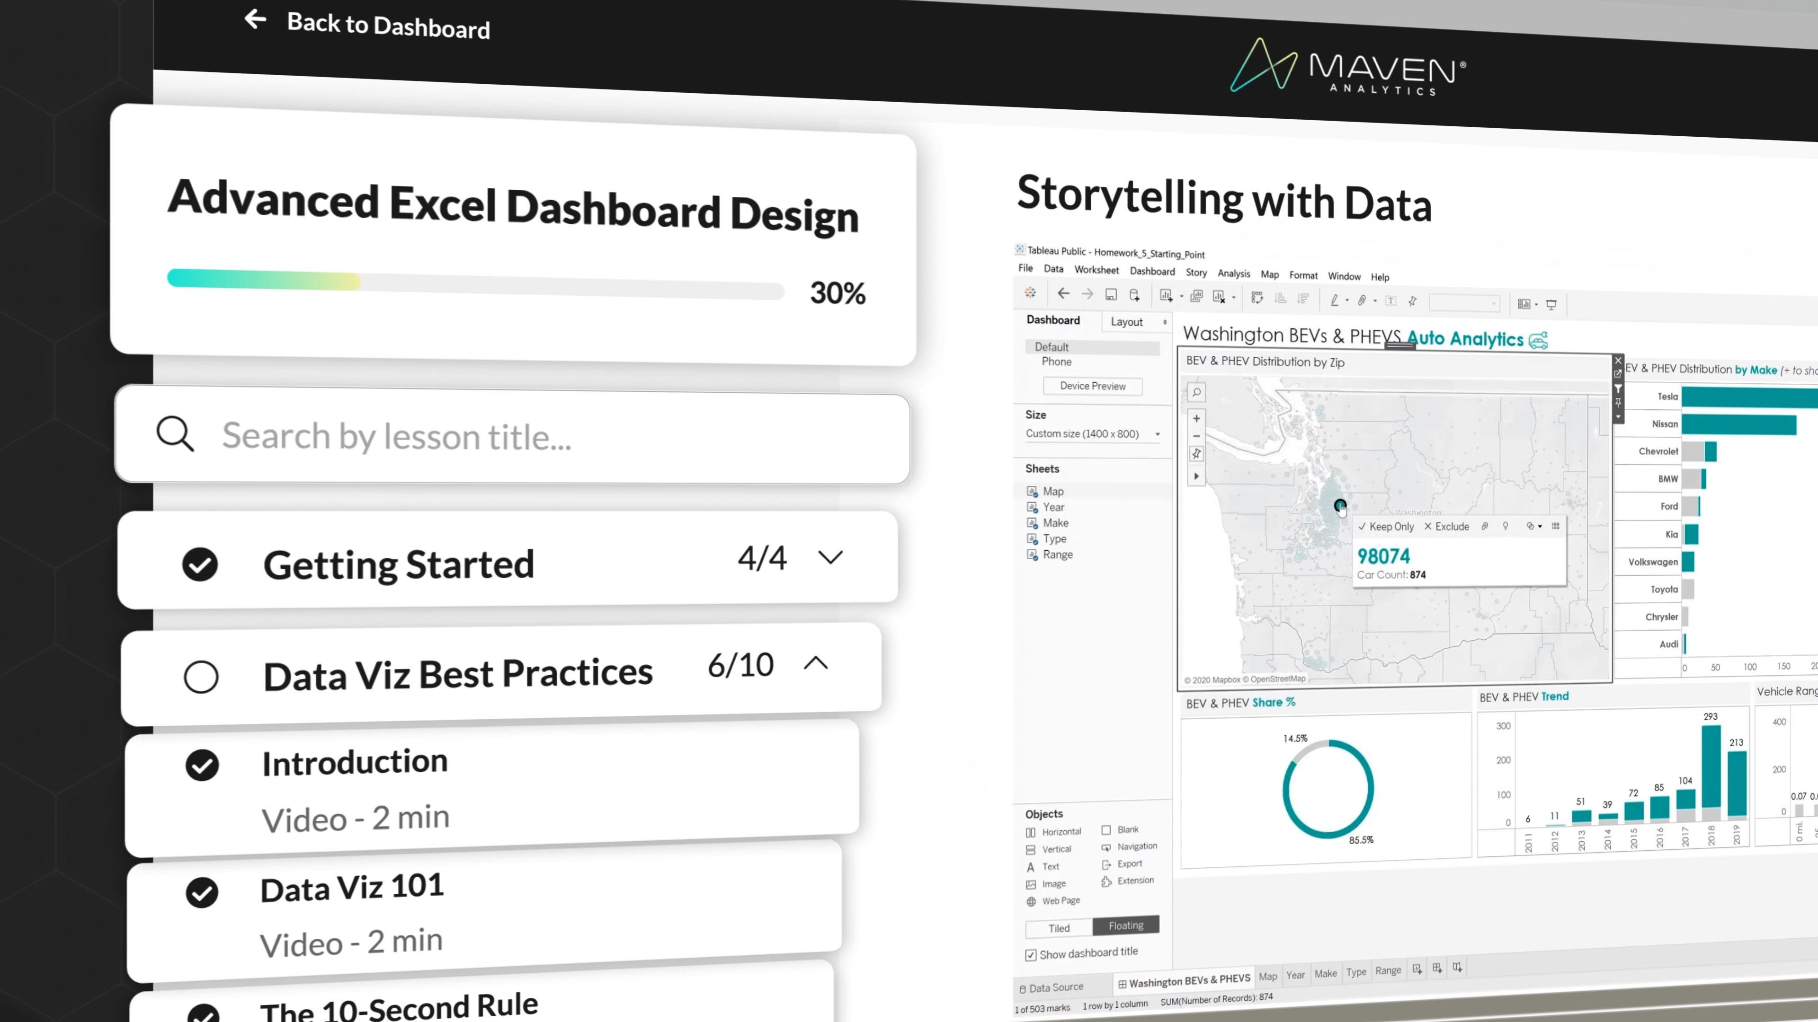The image size is (1818, 1022).
Task: Zoom out on the map with minus button
Action: 1196,436
